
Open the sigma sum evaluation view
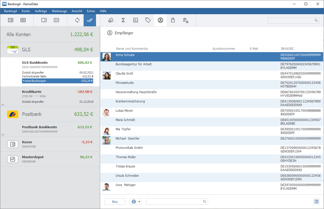click(123, 20)
